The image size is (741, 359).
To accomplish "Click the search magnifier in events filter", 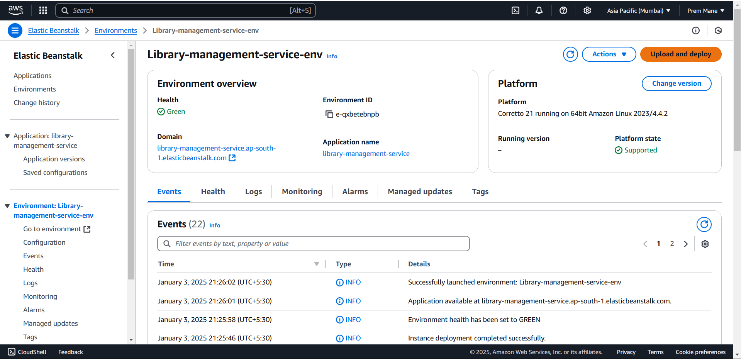I will 167,244.
